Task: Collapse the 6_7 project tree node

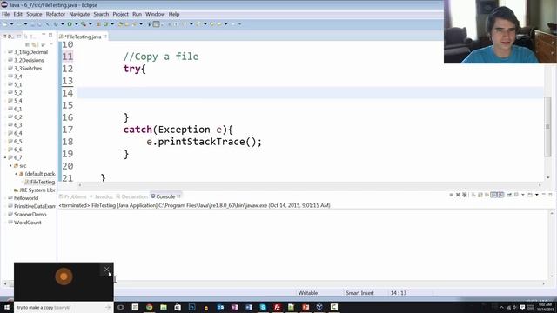Action: coord(5,157)
